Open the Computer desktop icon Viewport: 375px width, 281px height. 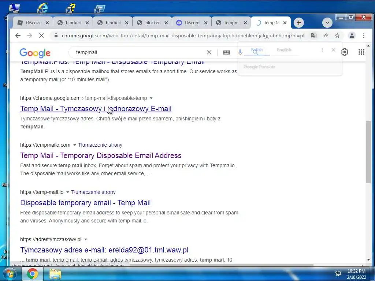tap(14, 8)
